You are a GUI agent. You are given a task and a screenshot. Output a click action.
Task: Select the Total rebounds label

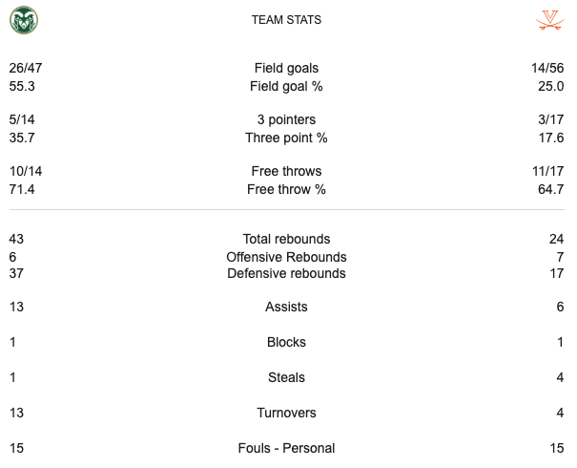(x=286, y=240)
